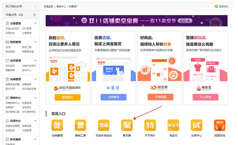Open the 无线手淘活动 shortcut icon
This screenshot has width=238, height=145.
(x=104, y=125)
